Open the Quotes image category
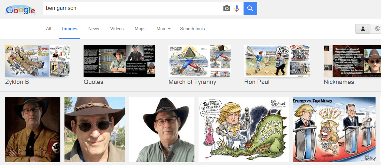The image size is (381, 165). coord(119,65)
